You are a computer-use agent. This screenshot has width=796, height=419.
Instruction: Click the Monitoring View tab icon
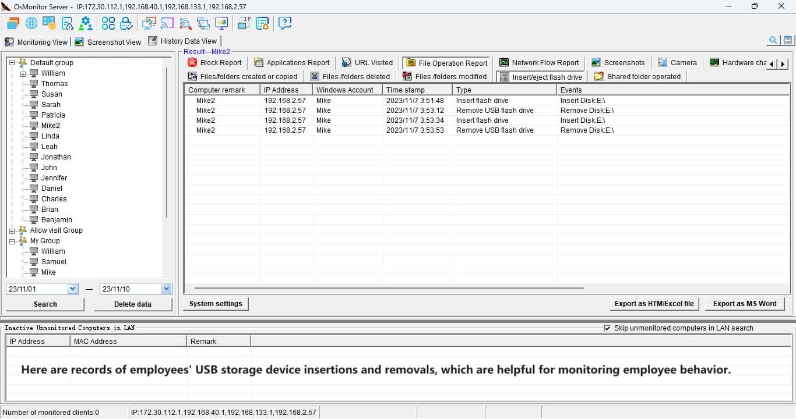coord(9,42)
